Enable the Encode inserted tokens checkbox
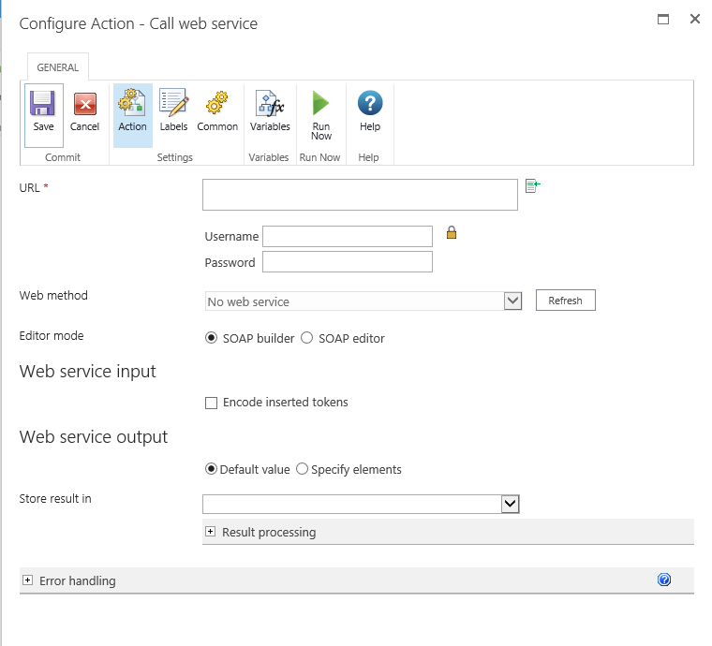Viewport: 712px width, 646px height. click(x=211, y=403)
